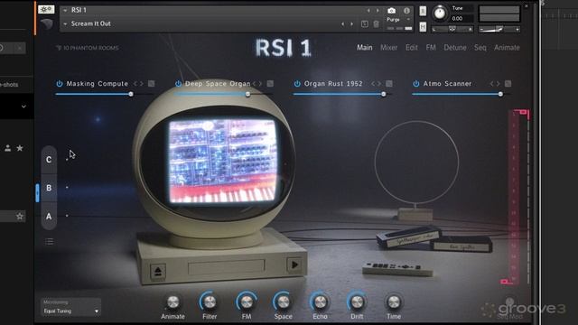Go to next instrument with the right arrow next to RSI 1

click(x=378, y=11)
